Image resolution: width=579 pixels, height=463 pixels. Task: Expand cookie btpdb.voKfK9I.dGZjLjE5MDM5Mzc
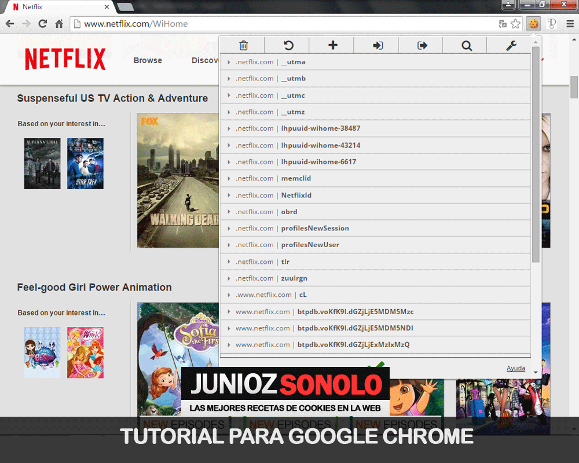coord(376,311)
